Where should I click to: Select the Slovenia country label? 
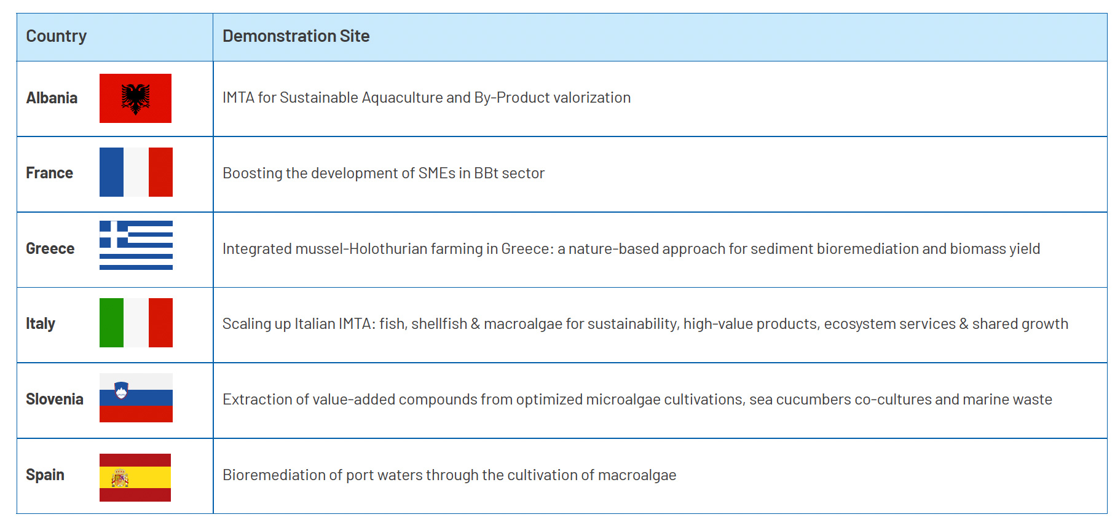[54, 400]
